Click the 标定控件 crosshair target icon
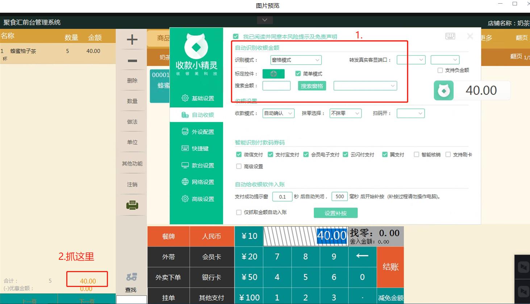The width and height of the screenshot is (530, 304). tap(274, 74)
